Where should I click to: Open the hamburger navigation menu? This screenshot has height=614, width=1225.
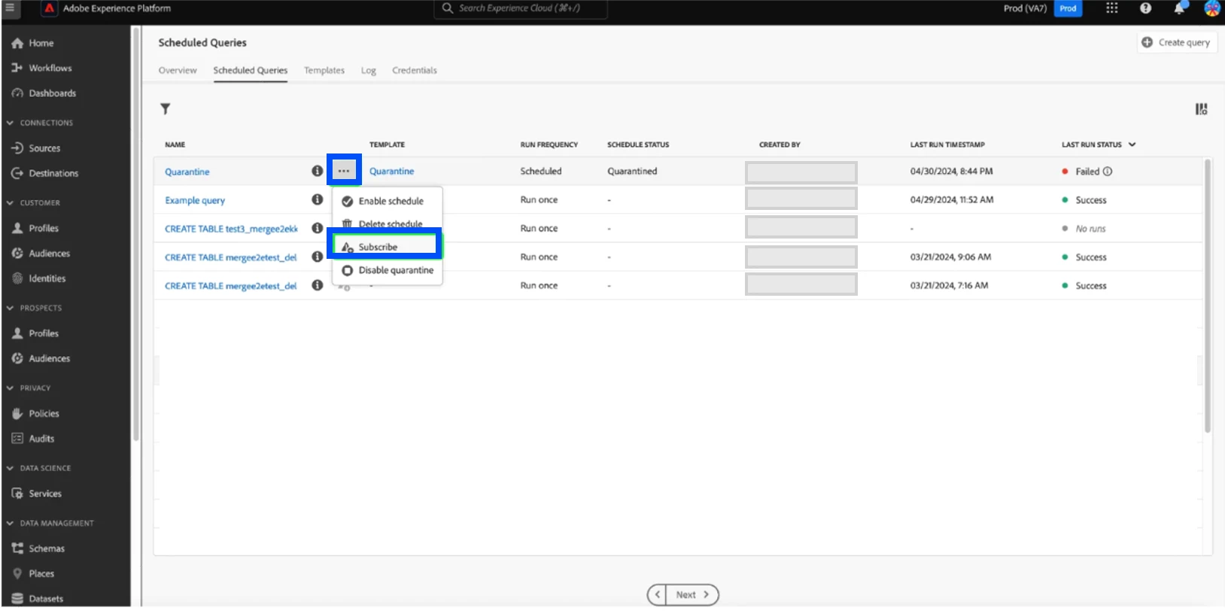pos(10,8)
